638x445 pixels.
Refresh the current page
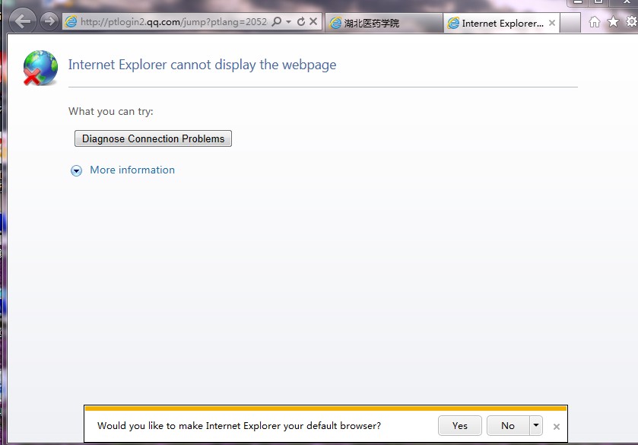[300, 21]
